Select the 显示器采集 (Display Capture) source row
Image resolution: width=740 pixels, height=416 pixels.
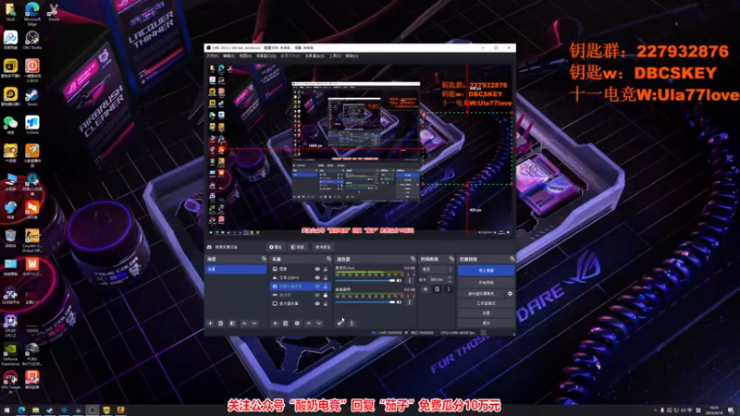pyautogui.click(x=300, y=304)
